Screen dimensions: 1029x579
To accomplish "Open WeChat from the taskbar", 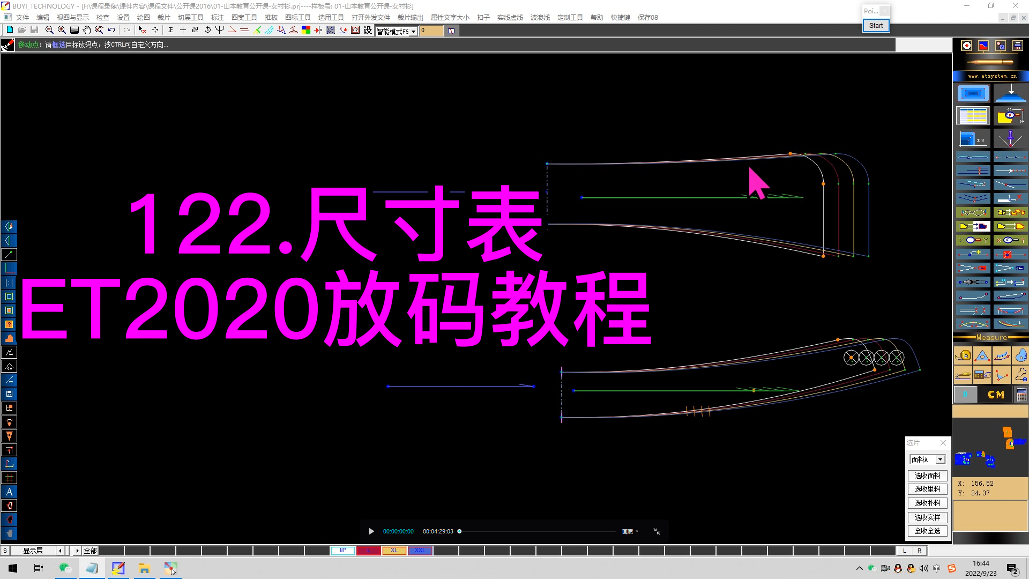I will (65, 568).
